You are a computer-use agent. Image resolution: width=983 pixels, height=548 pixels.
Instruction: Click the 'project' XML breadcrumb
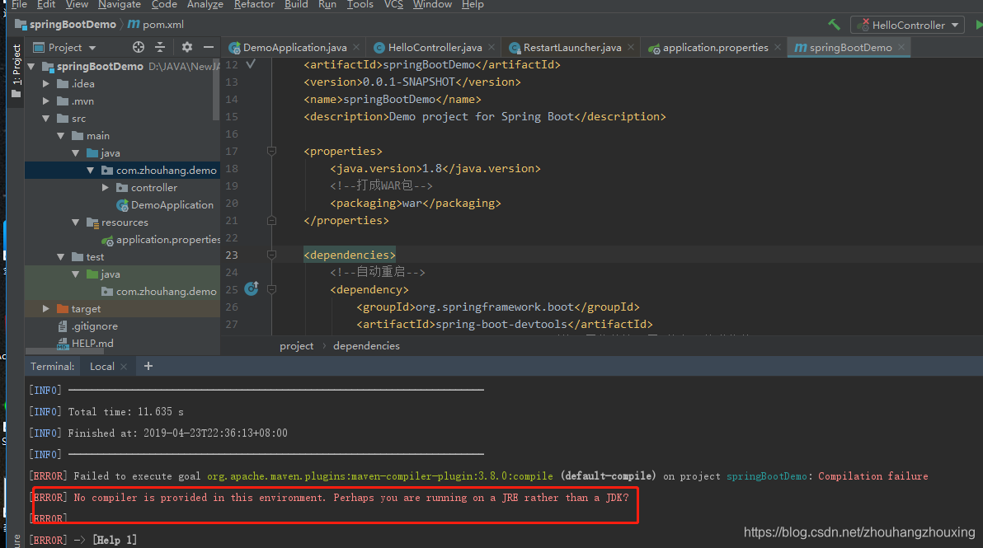pyautogui.click(x=297, y=346)
